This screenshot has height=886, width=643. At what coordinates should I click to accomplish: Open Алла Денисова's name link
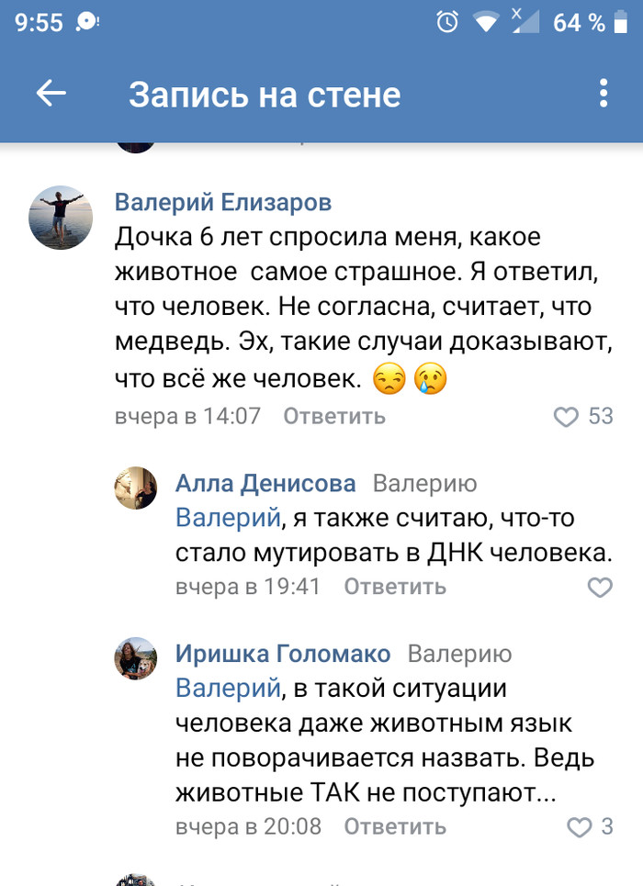[265, 484]
